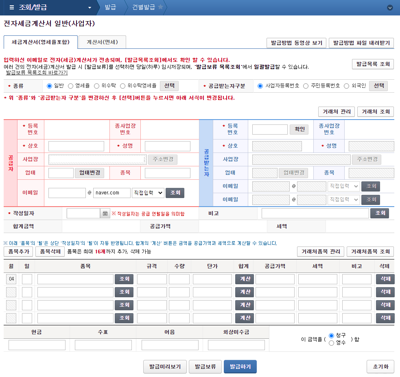Focus the 외상미수금 amount field
400x377 pixels.
236,345
